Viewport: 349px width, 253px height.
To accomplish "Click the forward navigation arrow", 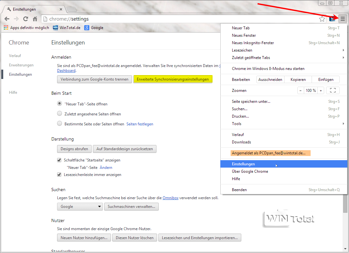I will (x=16, y=19).
